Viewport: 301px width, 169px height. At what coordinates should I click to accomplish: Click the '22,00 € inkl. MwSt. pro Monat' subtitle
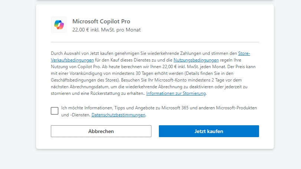(107, 30)
